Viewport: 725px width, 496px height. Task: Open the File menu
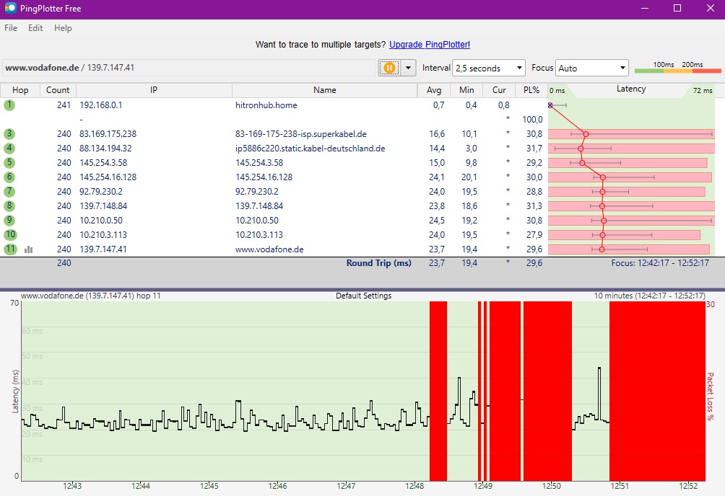click(x=11, y=28)
